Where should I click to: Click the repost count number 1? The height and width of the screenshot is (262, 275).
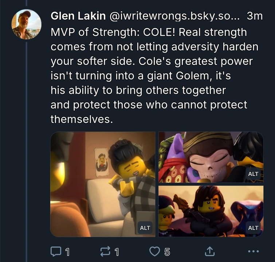[117, 252]
